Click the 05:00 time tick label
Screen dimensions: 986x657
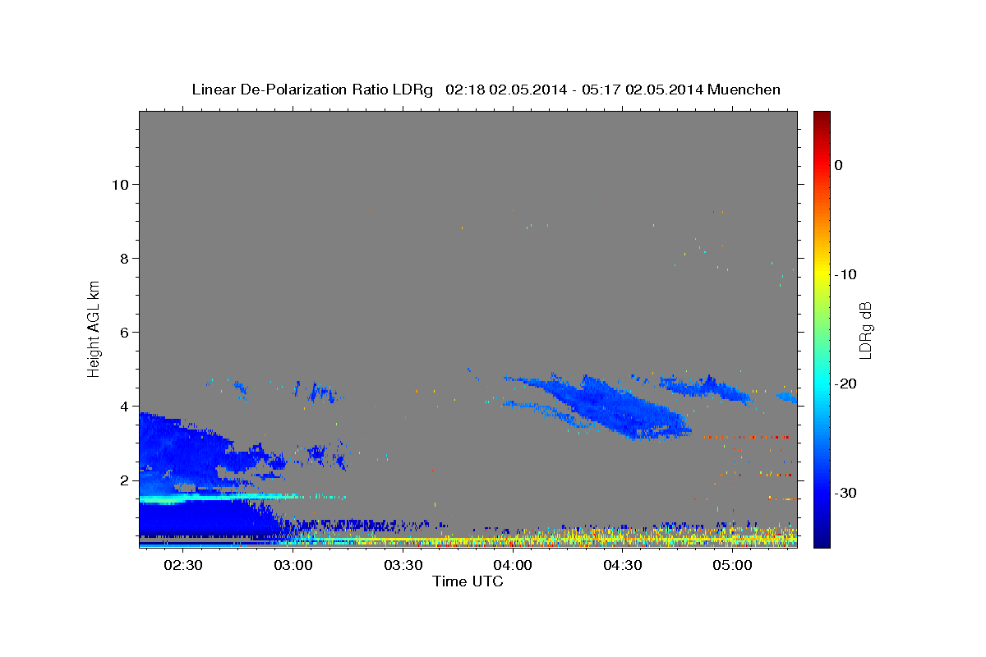point(732,566)
